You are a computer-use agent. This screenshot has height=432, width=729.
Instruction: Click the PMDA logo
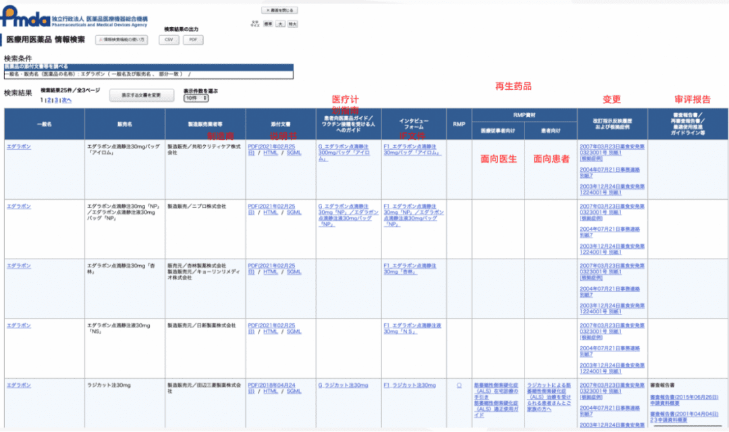click(x=74, y=17)
